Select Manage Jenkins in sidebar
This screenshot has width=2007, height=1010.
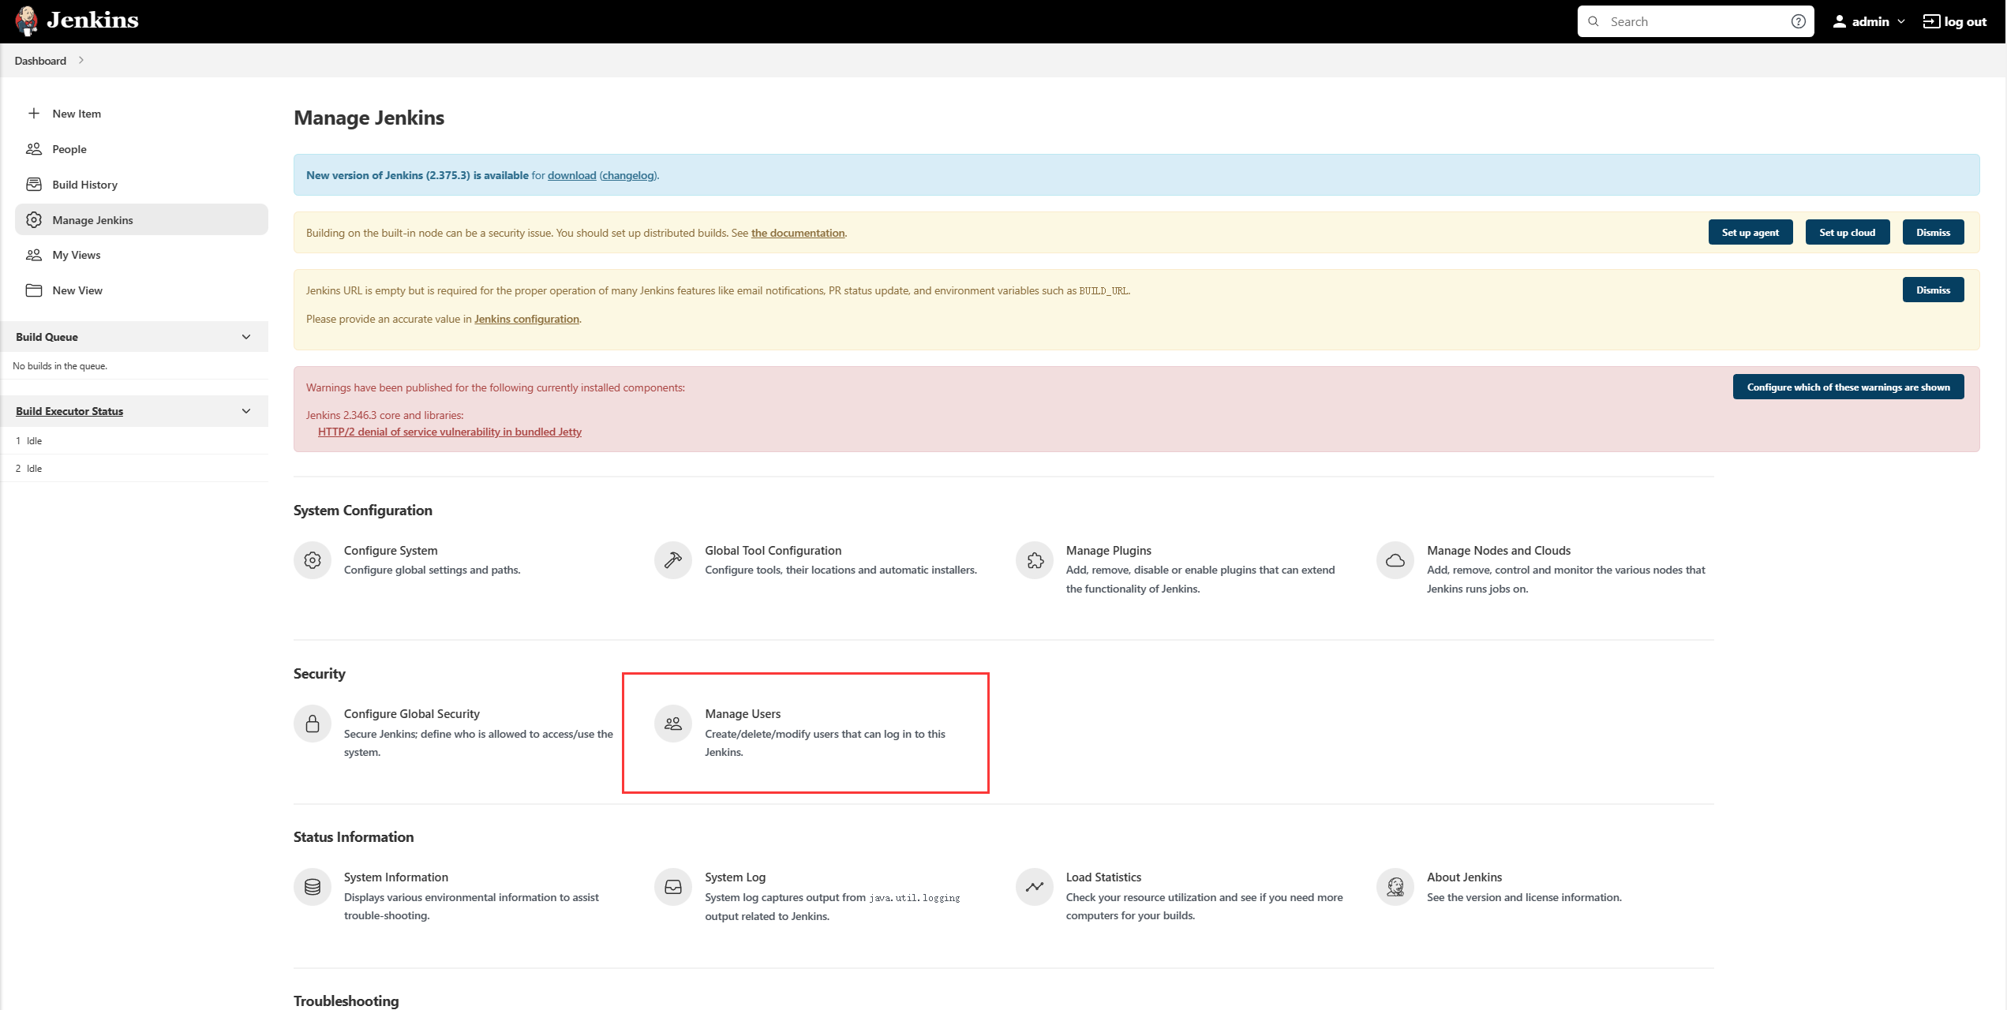(x=141, y=220)
